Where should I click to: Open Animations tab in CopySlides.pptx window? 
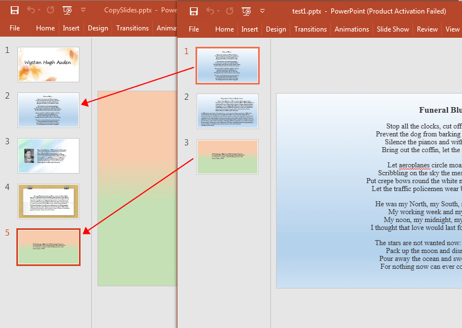[x=166, y=28]
